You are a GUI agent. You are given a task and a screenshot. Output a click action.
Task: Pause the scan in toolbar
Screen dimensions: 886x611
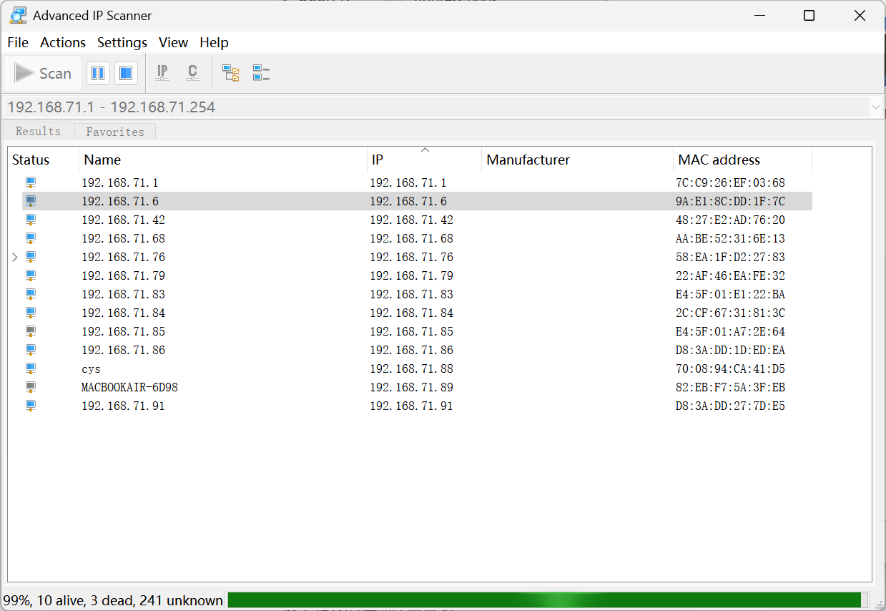98,73
